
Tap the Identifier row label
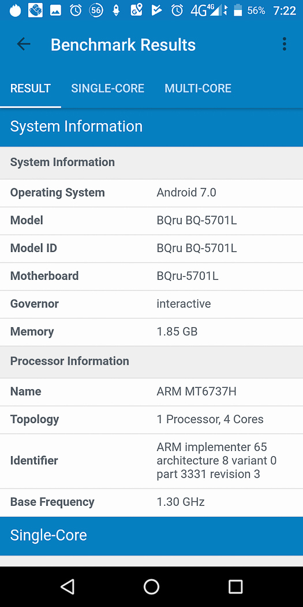coord(34,461)
